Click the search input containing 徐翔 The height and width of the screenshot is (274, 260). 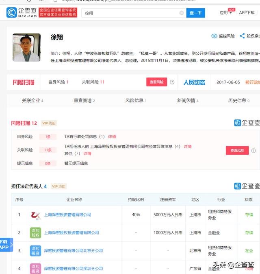point(130,13)
